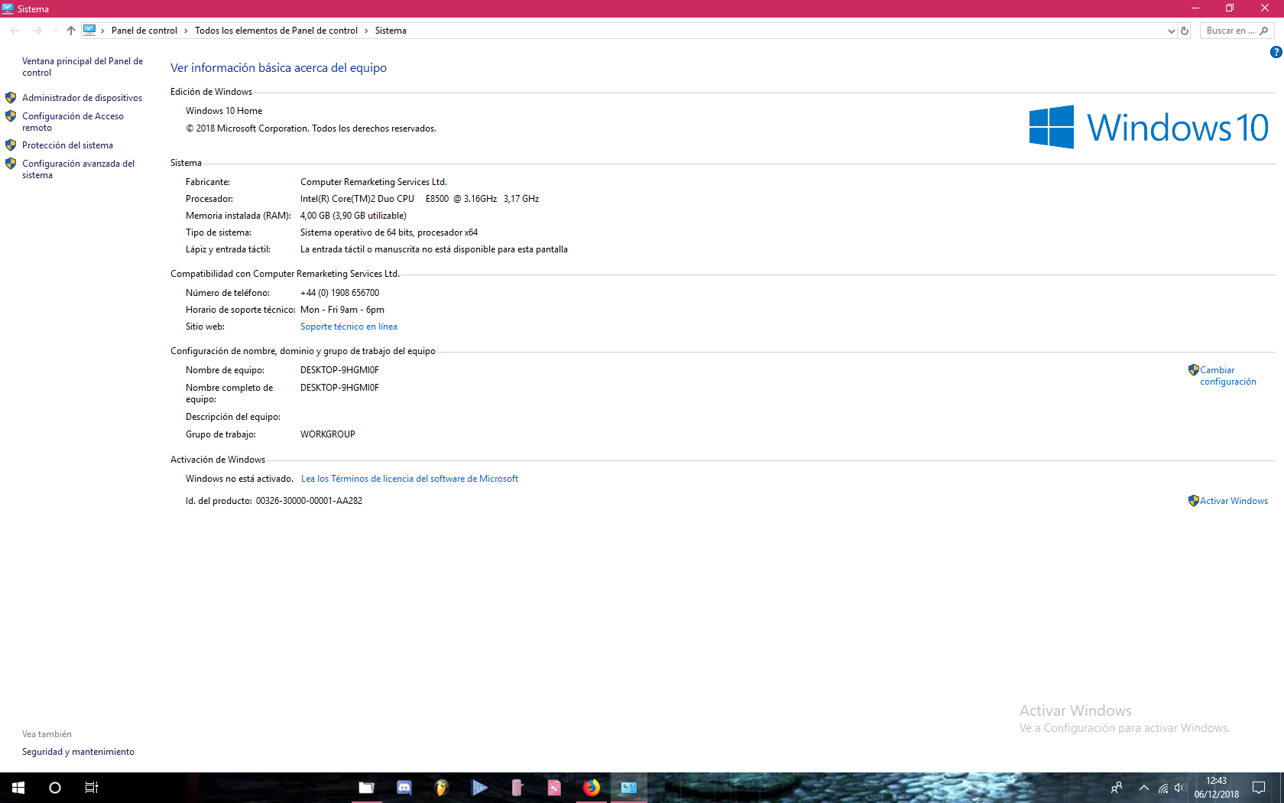Screen dimensions: 1284x803
Task: Click the volume speaker tray icon
Action: coord(1180,788)
